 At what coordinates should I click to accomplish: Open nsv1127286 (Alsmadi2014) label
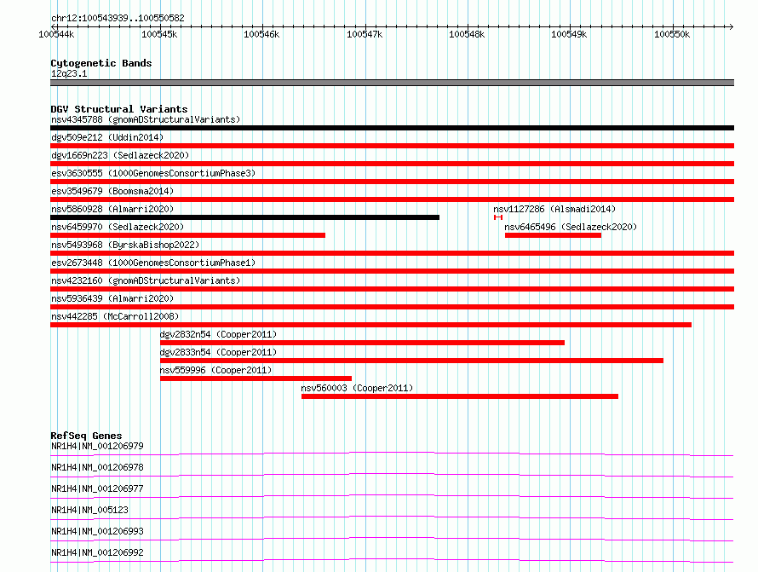tap(554, 209)
